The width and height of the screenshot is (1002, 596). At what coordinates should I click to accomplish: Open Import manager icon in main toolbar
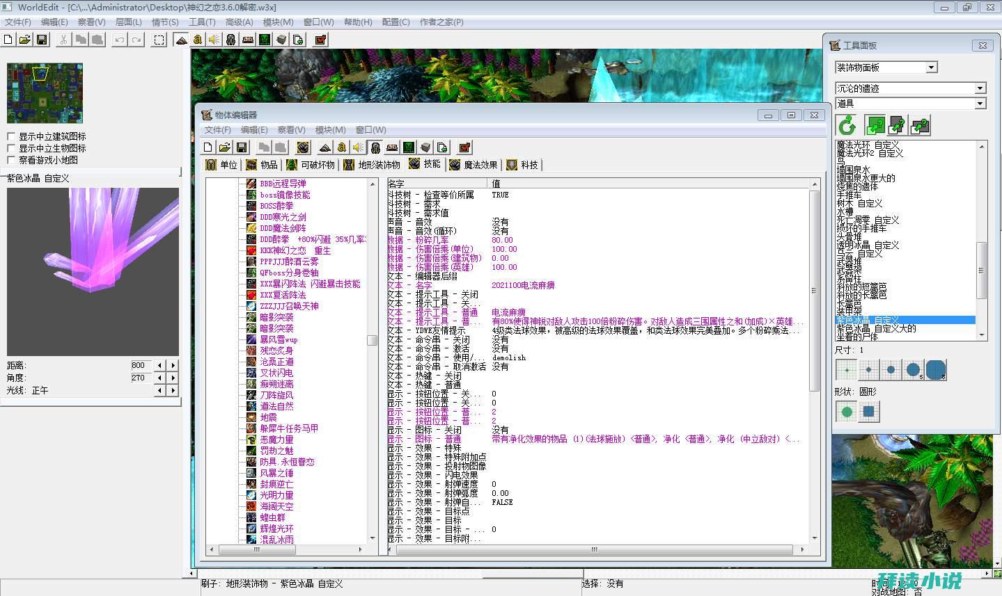(x=298, y=40)
